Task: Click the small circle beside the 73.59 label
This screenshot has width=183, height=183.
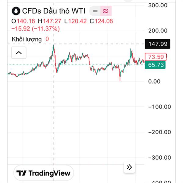Action: (x=167, y=56)
